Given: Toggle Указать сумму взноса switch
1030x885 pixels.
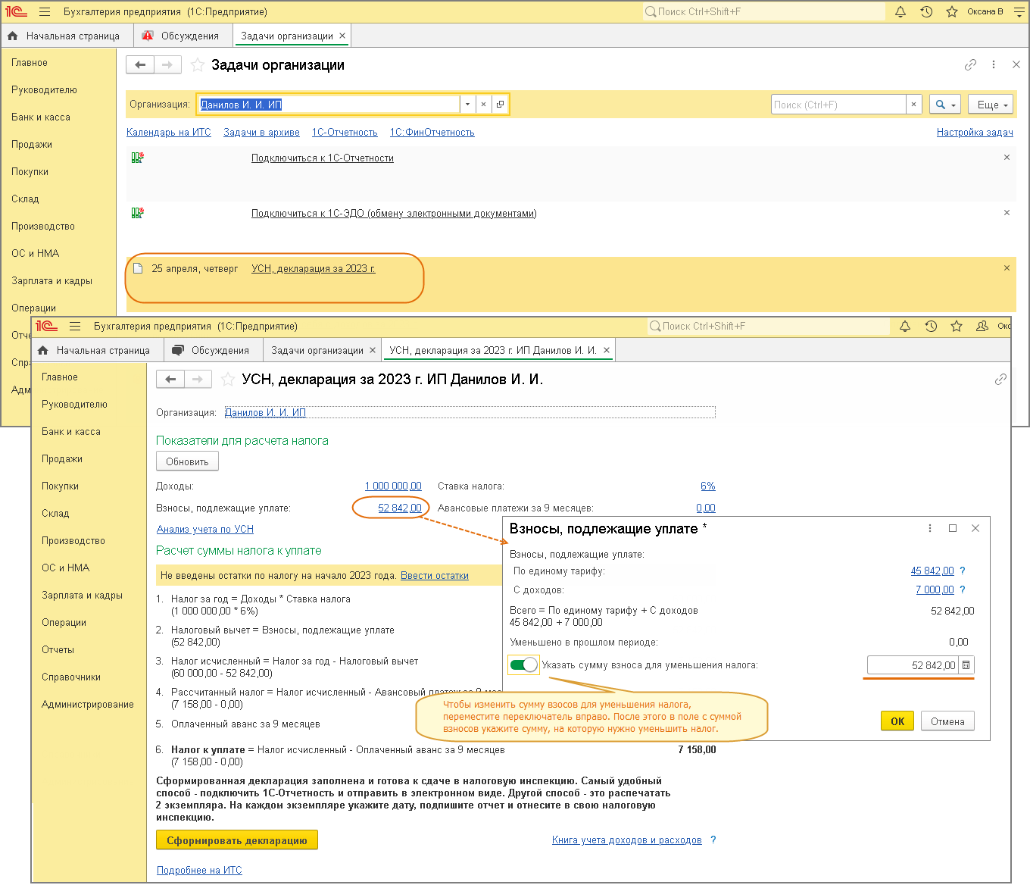Looking at the screenshot, I should [524, 665].
